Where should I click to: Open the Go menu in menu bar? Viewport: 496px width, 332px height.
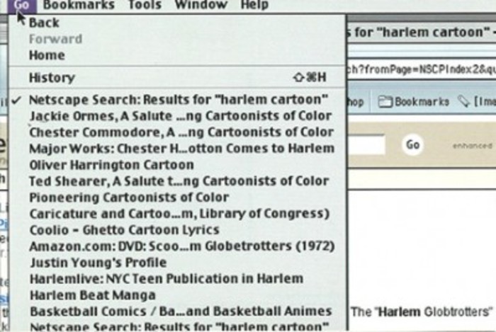22,5
